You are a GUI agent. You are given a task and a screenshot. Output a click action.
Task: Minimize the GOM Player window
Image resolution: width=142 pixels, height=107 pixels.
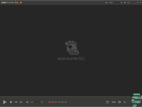(134, 3)
